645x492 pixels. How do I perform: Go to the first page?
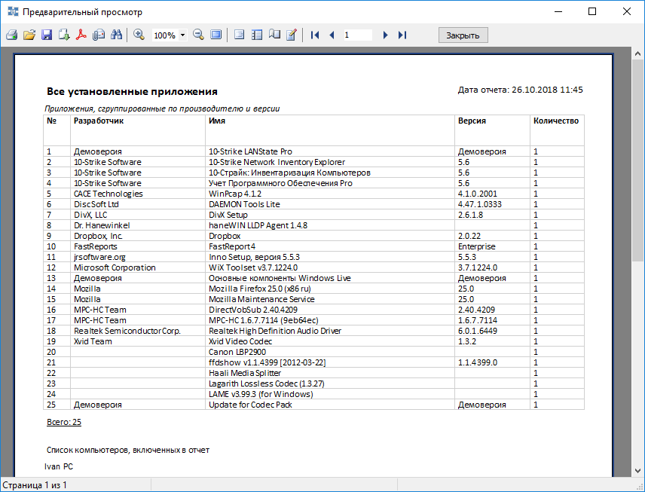point(315,35)
